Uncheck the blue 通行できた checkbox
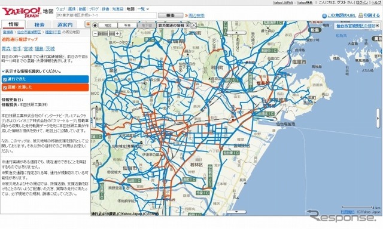Image resolution: width=383 pixels, height=229 pixels. pyautogui.click(x=5, y=79)
